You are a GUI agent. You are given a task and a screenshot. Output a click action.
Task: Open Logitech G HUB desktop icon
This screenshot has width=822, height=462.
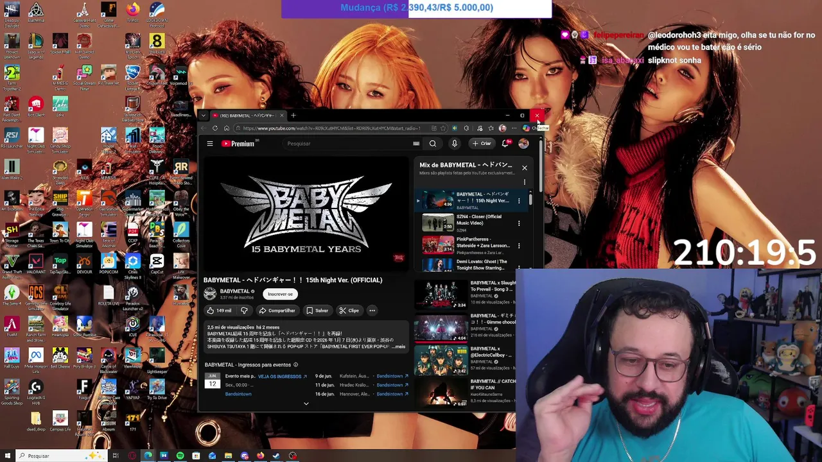click(36, 391)
